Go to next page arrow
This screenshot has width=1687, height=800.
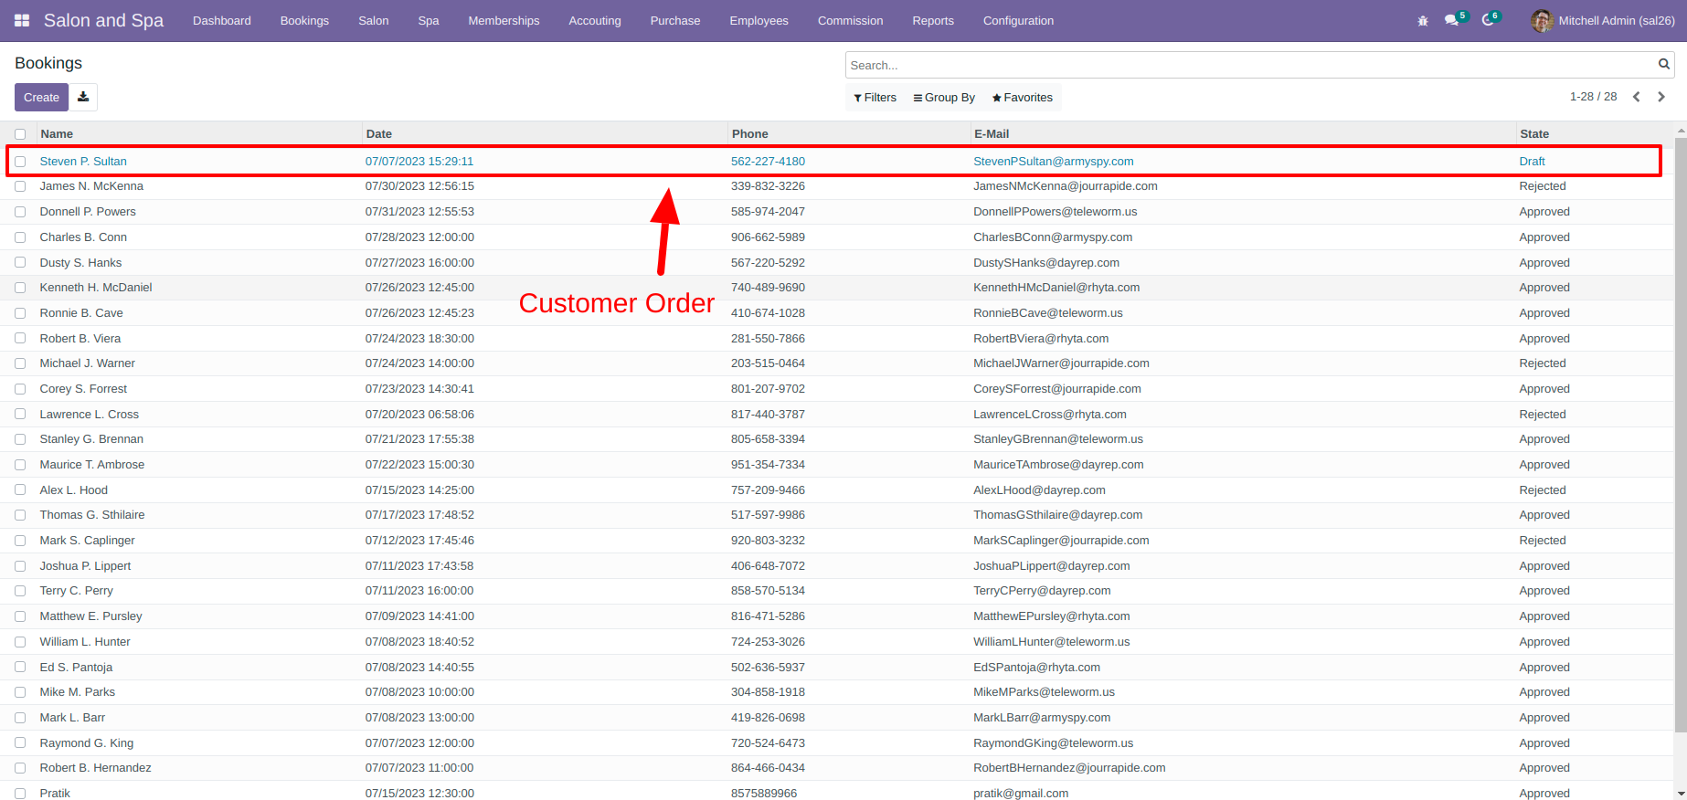pos(1661,97)
